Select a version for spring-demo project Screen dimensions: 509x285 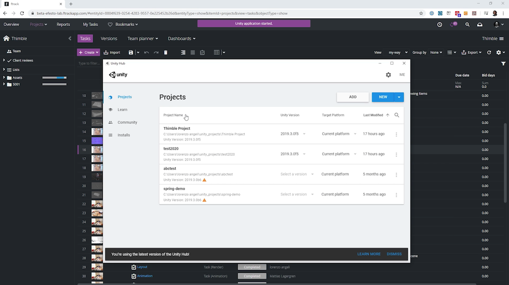tap(297, 194)
